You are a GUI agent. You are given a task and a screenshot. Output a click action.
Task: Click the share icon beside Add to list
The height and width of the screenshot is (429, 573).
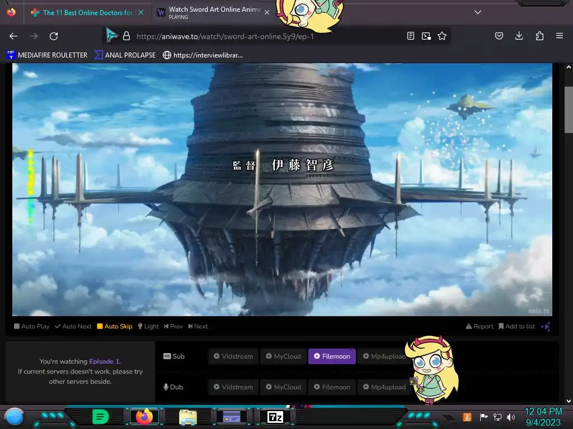pos(546,326)
